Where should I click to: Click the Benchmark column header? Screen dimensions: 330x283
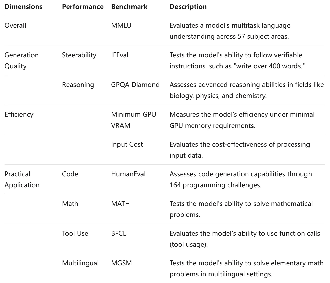129,7
